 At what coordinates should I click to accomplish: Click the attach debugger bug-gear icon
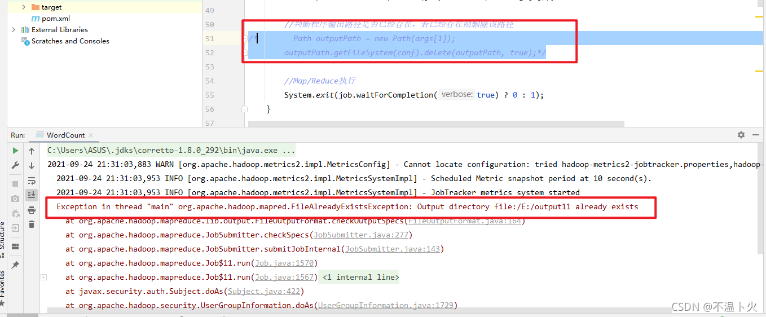pyautogui.click(x=15, y=213)
